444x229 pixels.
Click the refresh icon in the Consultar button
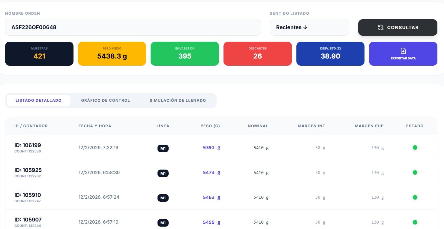(x=380, y=28)
